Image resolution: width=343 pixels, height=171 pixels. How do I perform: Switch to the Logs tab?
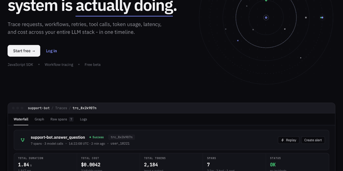pos(83,119)
